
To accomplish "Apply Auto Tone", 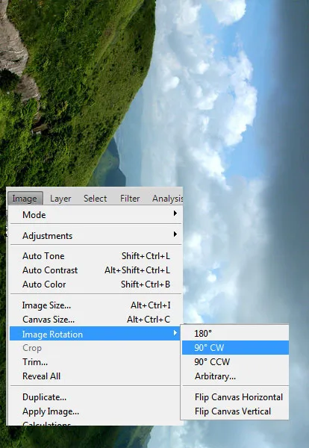I will coord(96,255).
